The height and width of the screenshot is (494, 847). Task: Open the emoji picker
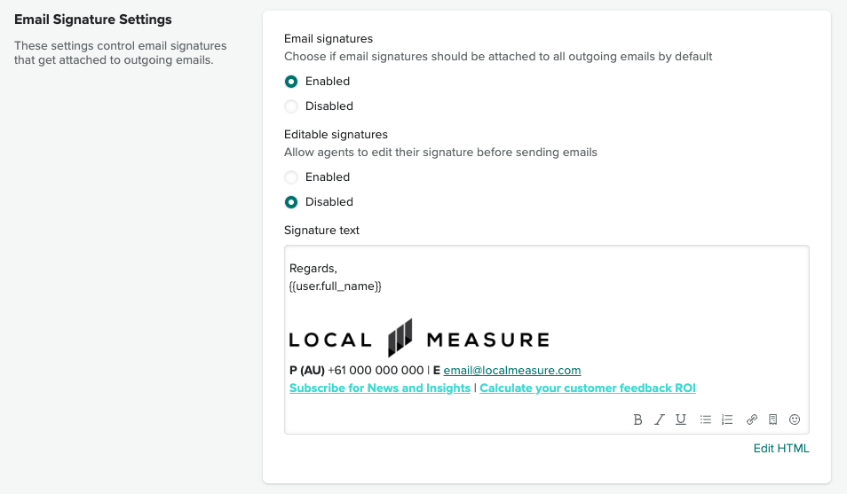795,420
